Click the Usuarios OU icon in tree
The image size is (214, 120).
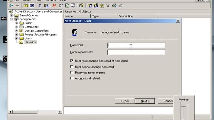coord(21,42)
